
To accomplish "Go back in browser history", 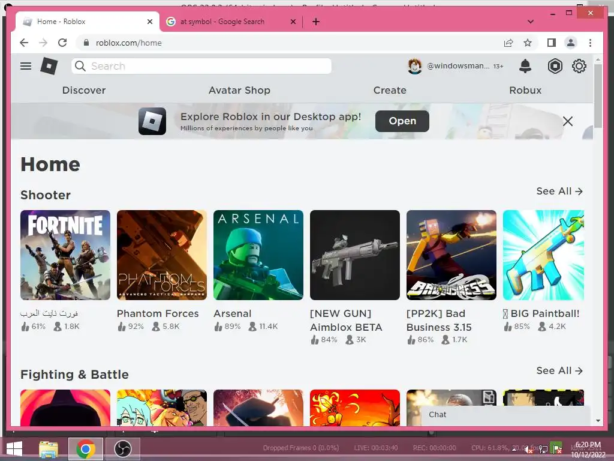I will pyautogui.click(x=24, y=43).
